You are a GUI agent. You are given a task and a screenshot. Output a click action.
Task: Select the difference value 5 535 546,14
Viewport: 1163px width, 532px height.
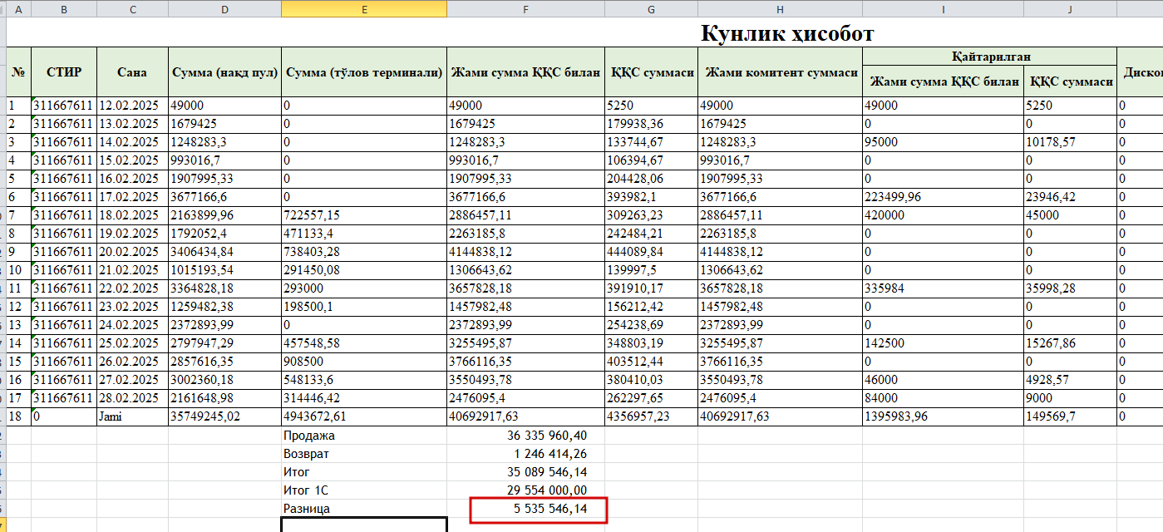click(x=525, y=508)
